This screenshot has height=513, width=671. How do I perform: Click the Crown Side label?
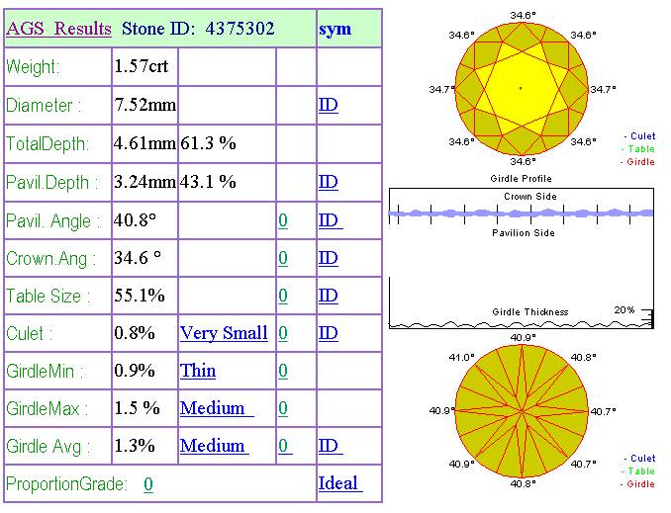coord(530,197)
